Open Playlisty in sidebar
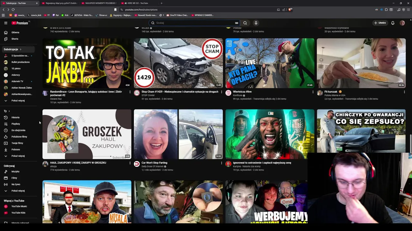 pyautogui.click(x=18, y=124)
